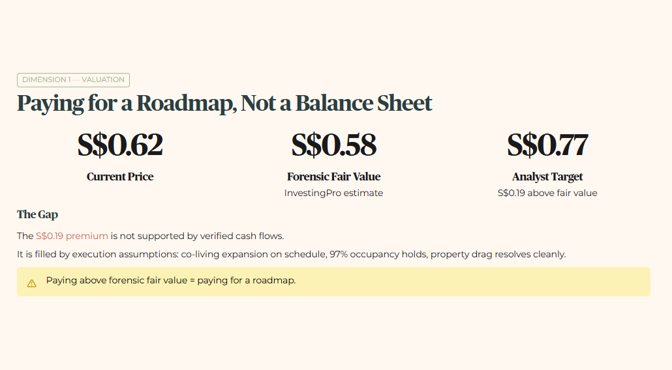The image size is (672, 370).
Task: Click the execution assumptions sentence
Action: 292,255
